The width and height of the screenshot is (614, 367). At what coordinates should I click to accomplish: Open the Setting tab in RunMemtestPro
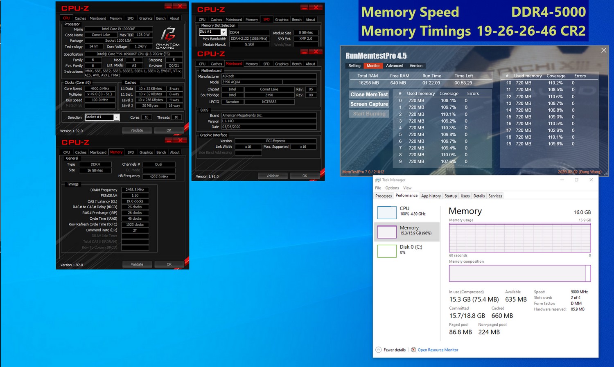pos(354,66)
